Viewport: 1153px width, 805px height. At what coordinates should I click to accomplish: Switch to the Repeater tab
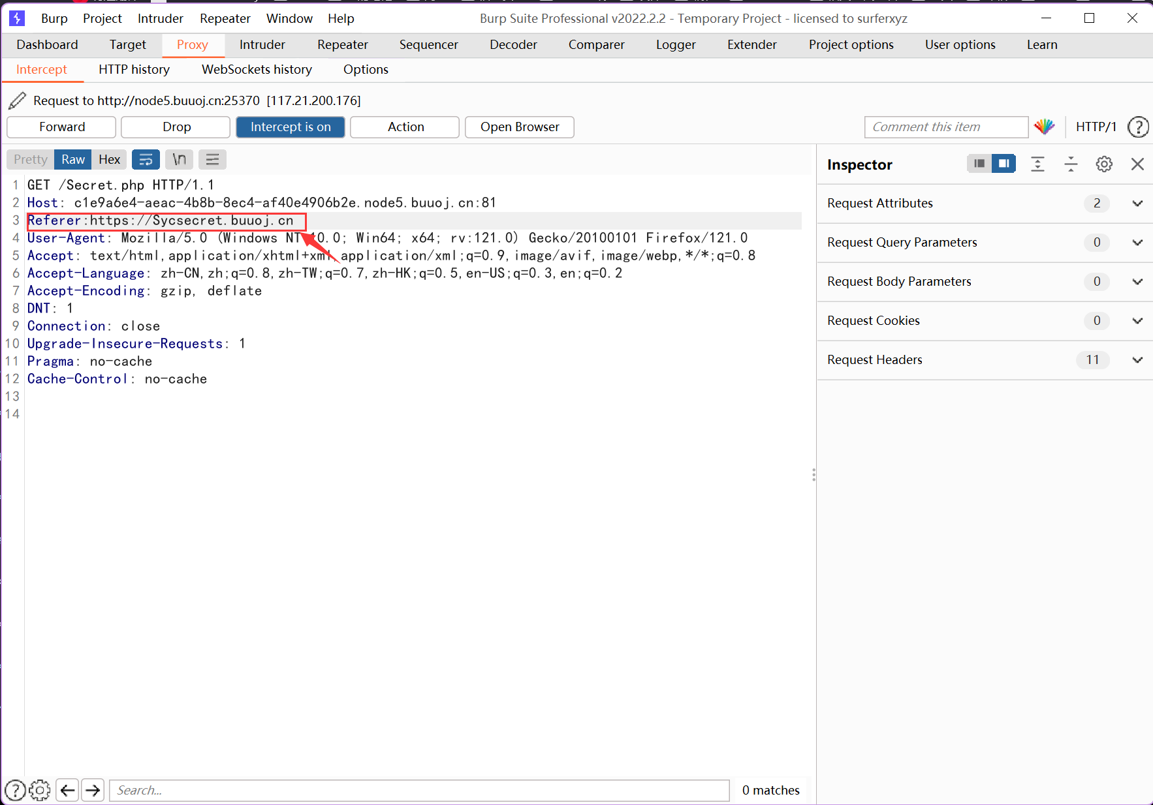[x=342, y=45]
